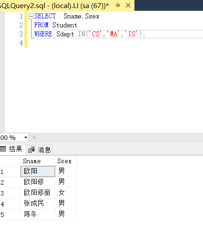Click the select-all corner of results grid

click(x=10, y=161)
